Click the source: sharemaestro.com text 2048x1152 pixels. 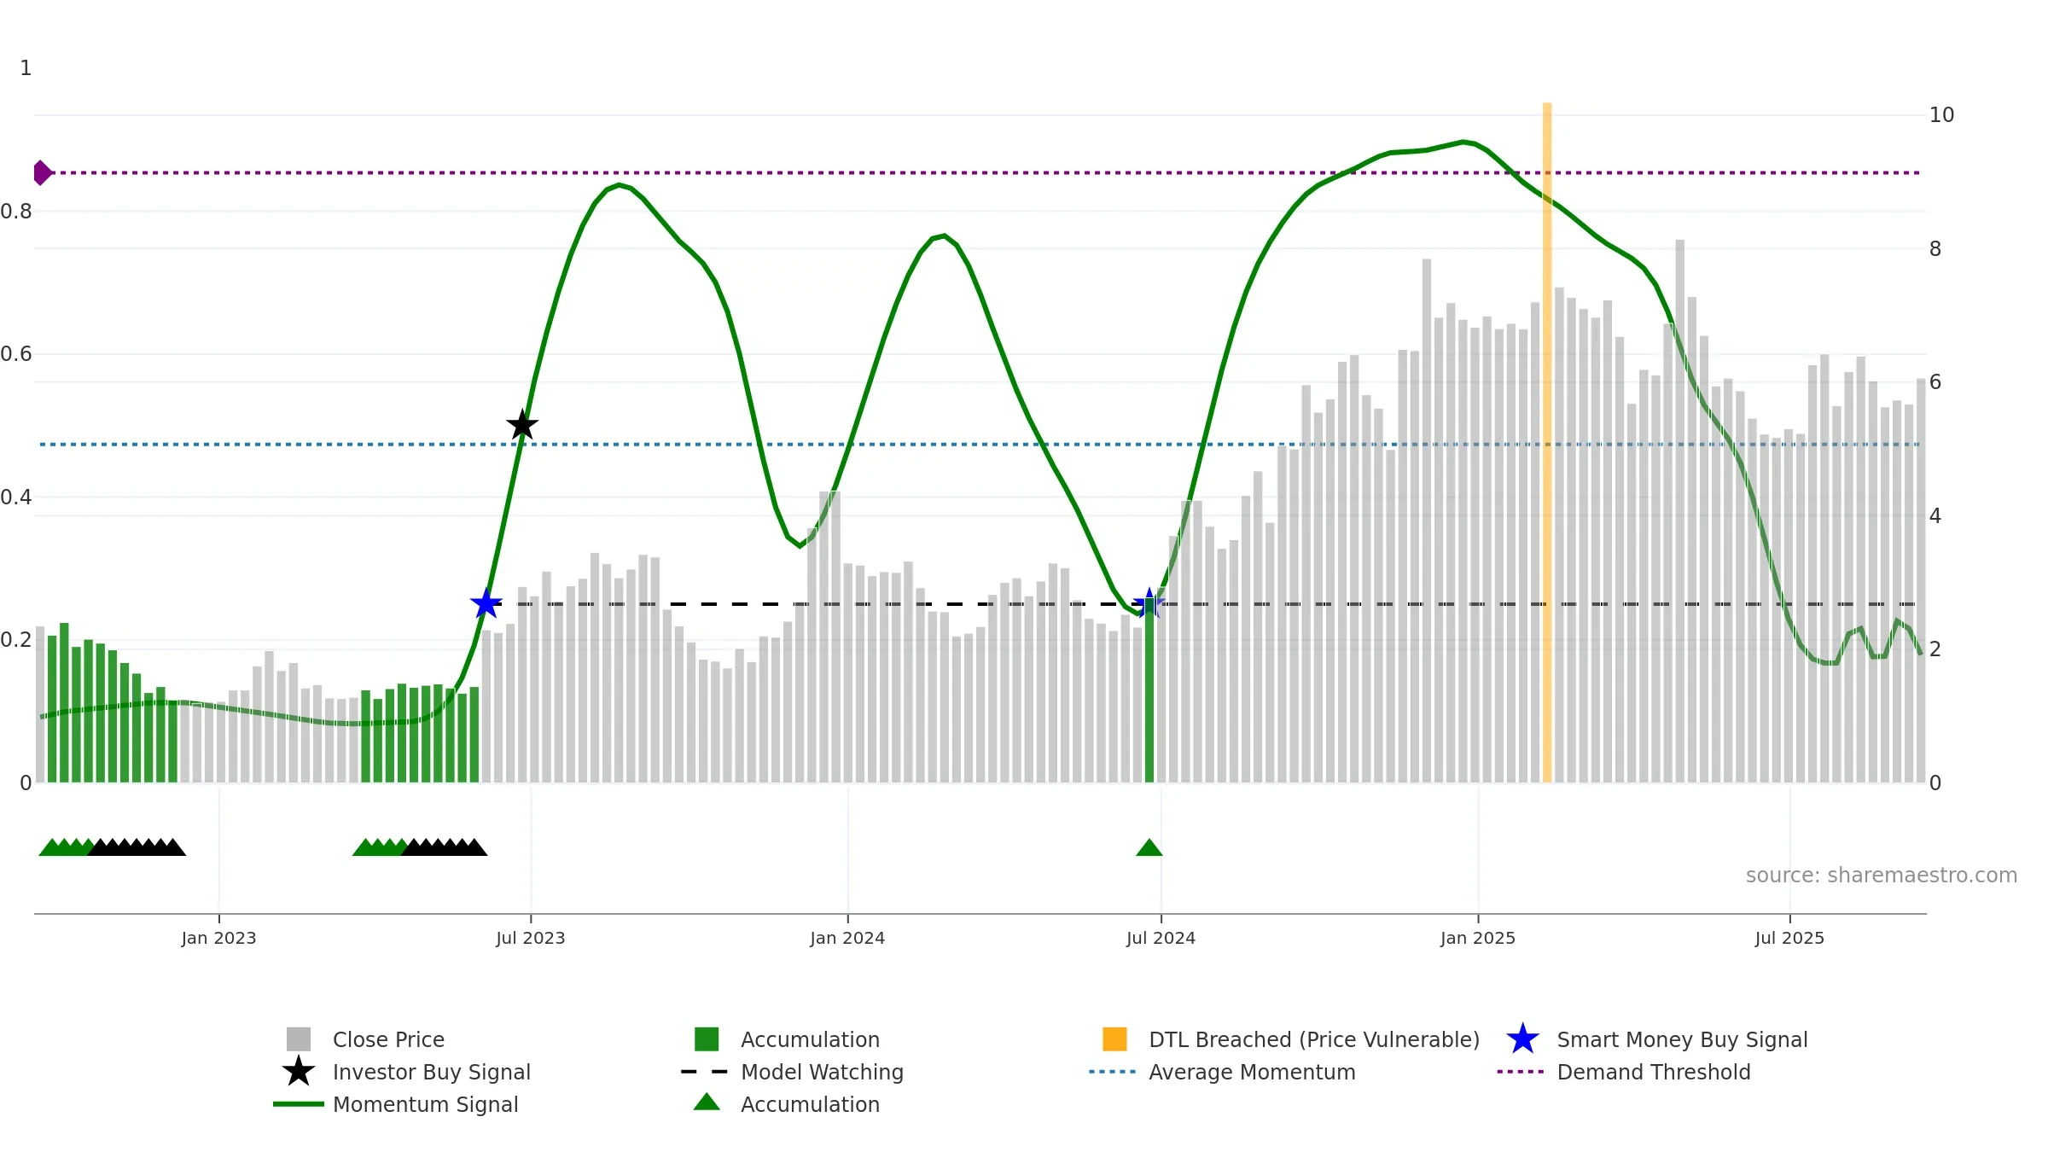point(1882,876)
